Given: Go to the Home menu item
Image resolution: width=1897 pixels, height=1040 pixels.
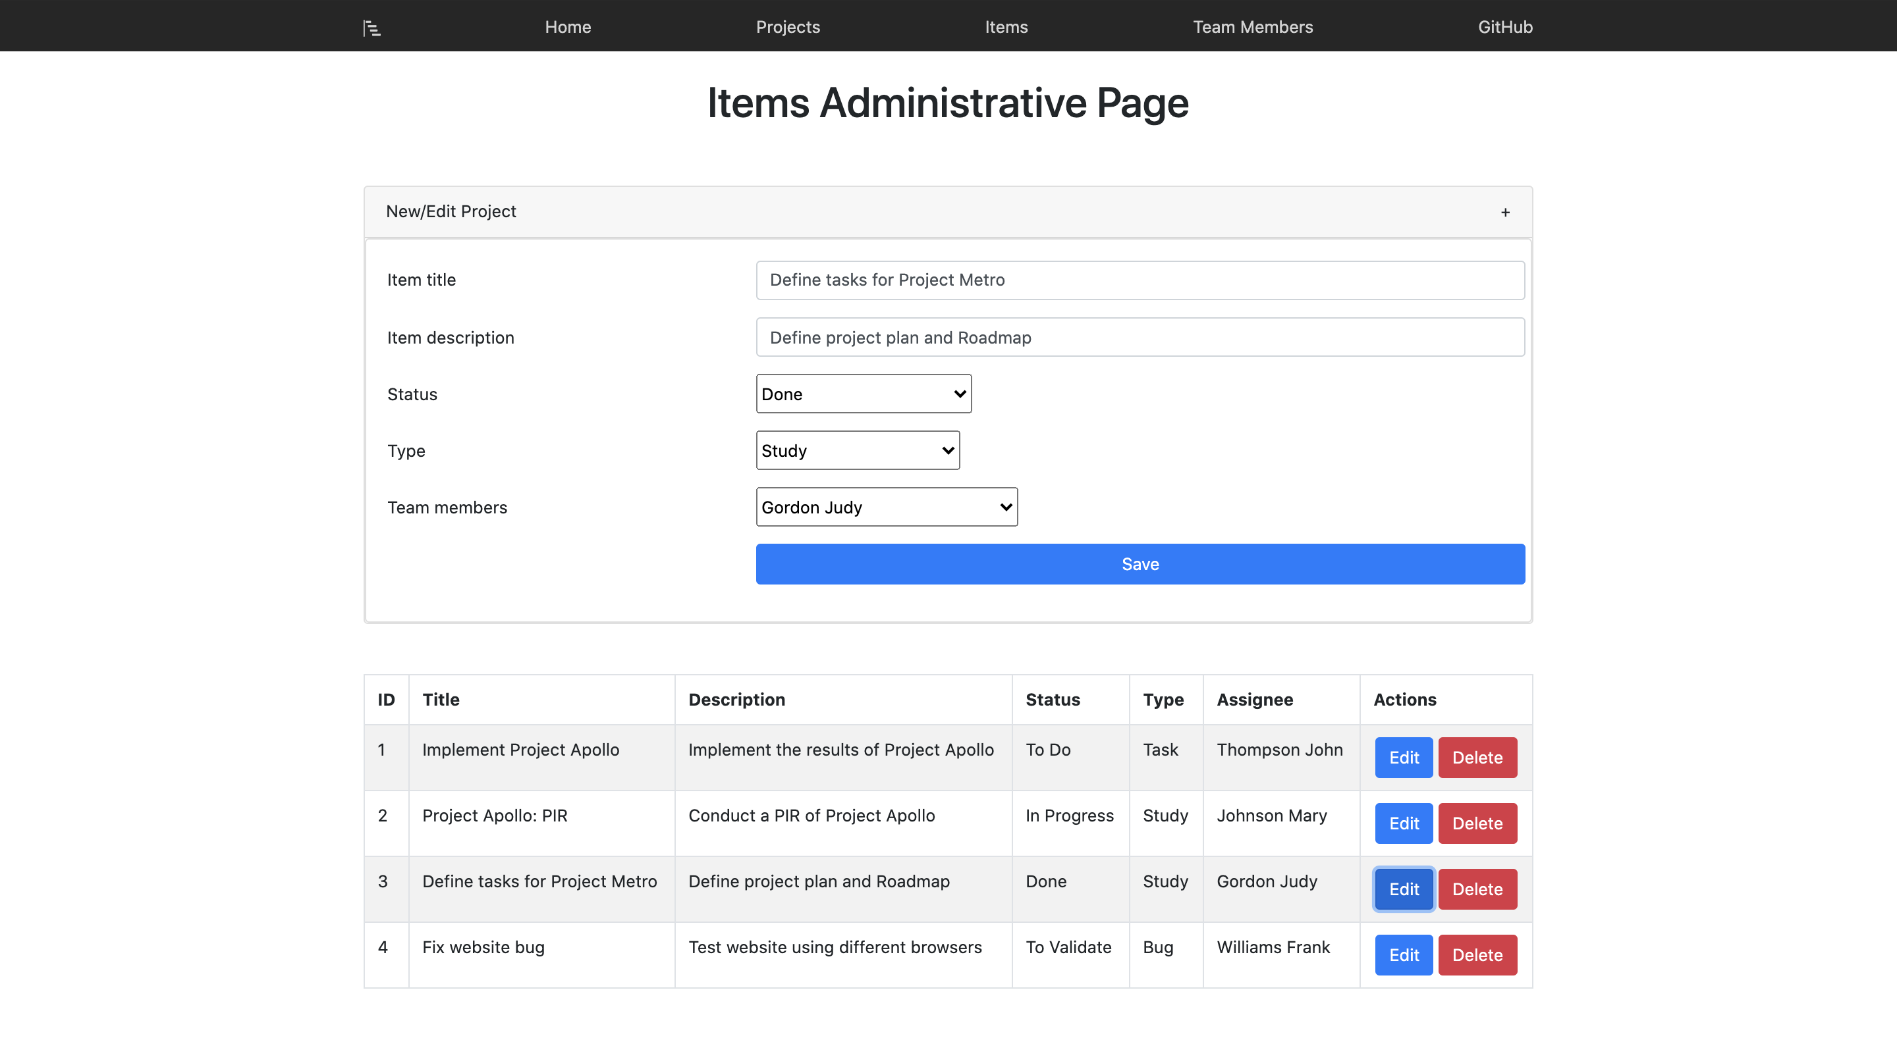Looking at the screenshot, I should click(568, 26).
